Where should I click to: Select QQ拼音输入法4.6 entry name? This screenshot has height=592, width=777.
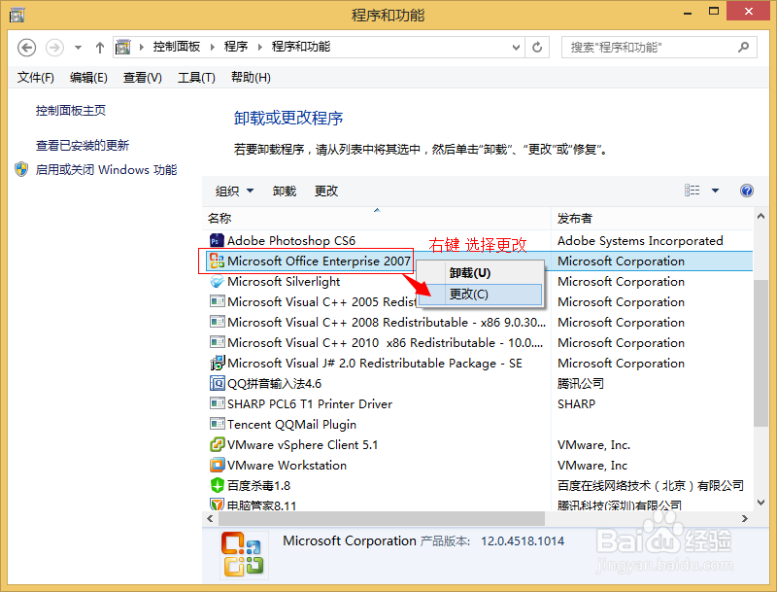point(274,383)
